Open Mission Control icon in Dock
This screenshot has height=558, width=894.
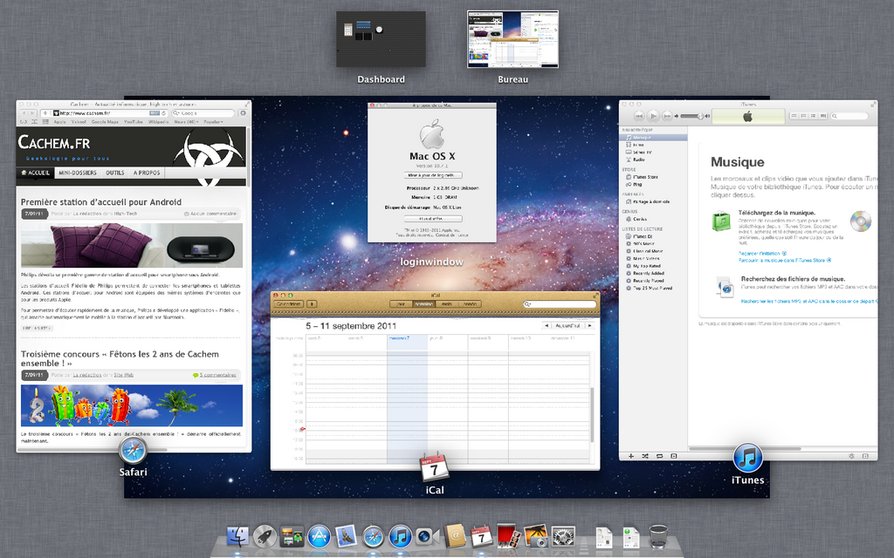click(x=292, y=537)
